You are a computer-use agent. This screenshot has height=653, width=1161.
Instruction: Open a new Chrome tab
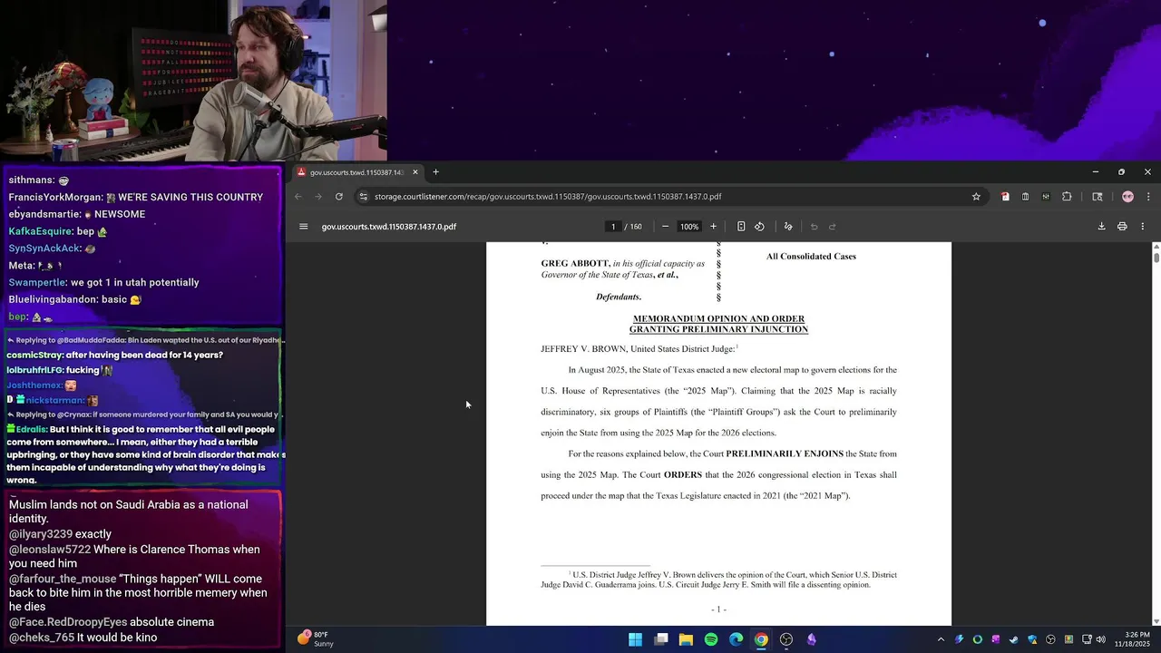[x=435, y=172]
